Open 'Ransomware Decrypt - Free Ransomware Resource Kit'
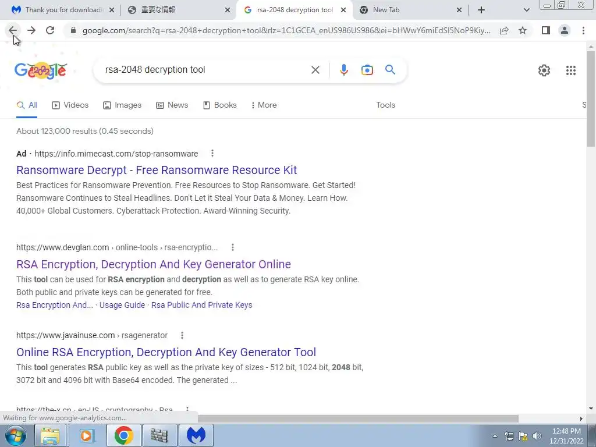 [157, 170]
